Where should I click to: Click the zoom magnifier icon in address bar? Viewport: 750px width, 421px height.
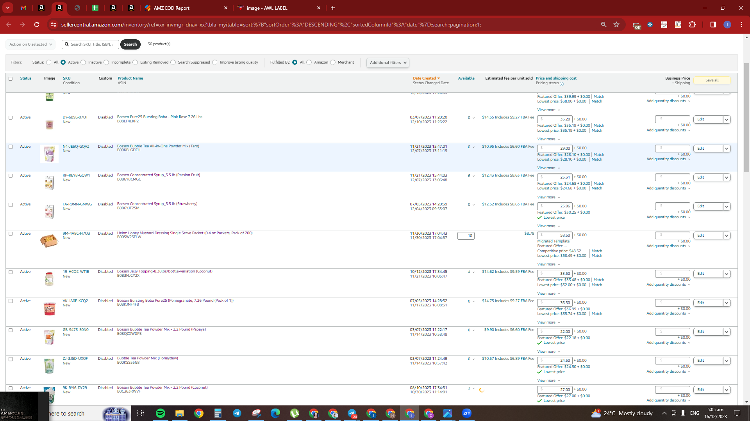pyautogui.click(x=604, y=25)
